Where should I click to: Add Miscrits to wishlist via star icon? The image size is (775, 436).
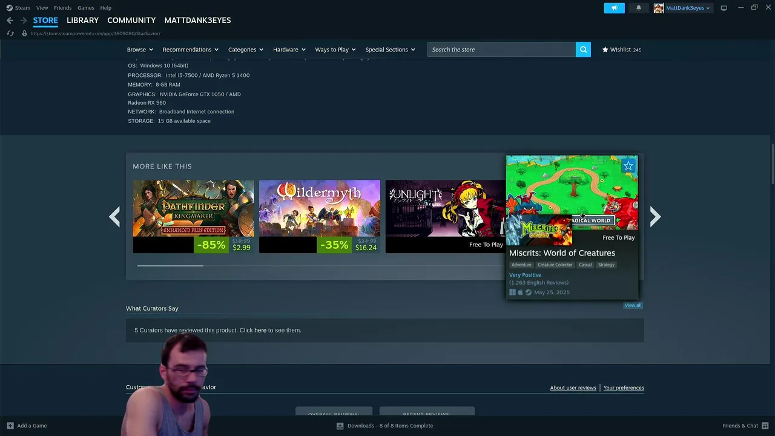pos(628,165)
